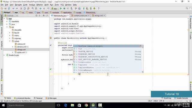Click the MainActivity breadcrumb
The height and width of the screenshot is (108, 192).
[x=89, y=12]
